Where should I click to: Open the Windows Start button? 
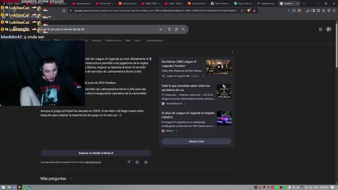click(x=3, y=187)
